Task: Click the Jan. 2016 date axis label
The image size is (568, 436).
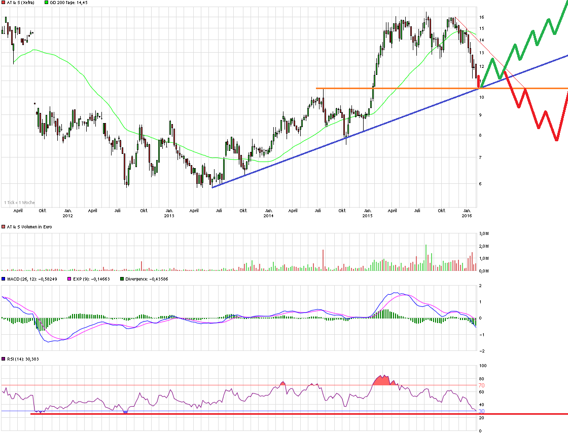Action: tap(467, 213)
